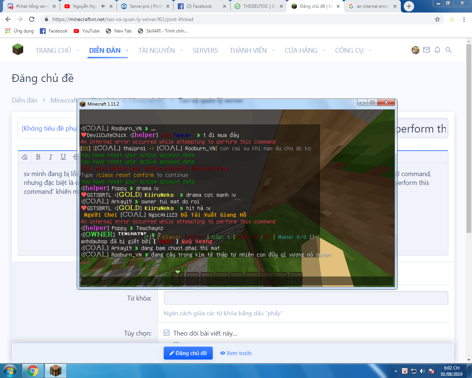Open the SERVERS nav item
This screenshot has height=378, width=472.
(205, 51)
